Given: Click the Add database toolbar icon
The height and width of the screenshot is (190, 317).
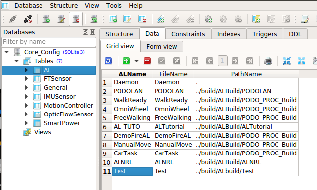Looking at the screenshot, I should click(46, 19).
